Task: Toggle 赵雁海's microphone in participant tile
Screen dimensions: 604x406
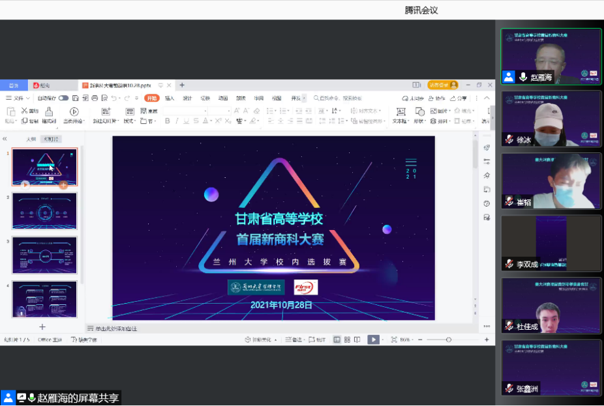Action: [x=522, y=77]
